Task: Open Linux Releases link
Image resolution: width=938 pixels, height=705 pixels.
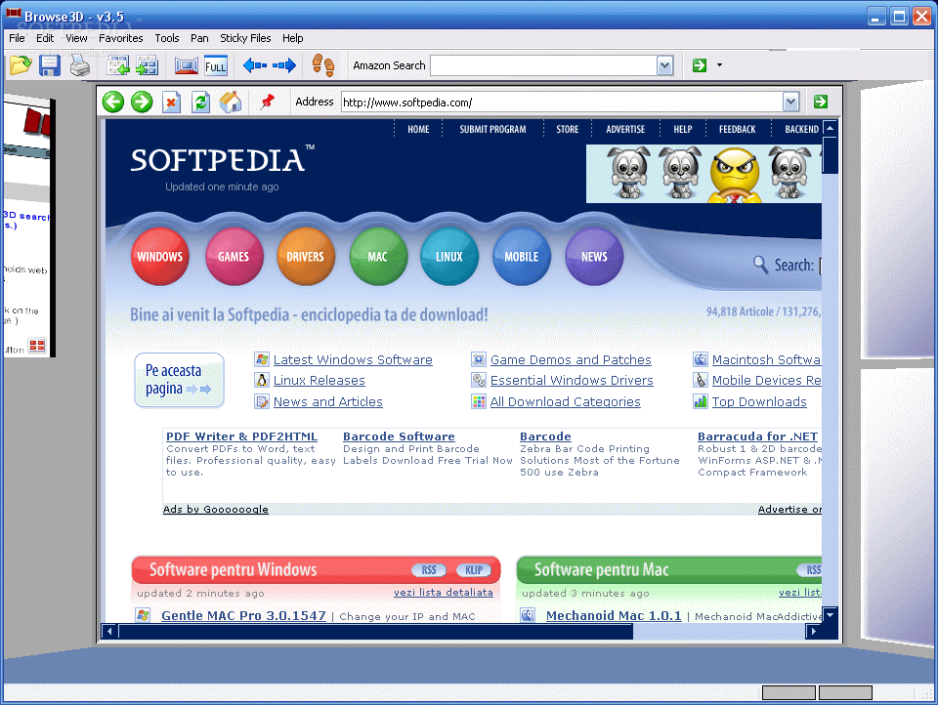Action: coord(319,380)
